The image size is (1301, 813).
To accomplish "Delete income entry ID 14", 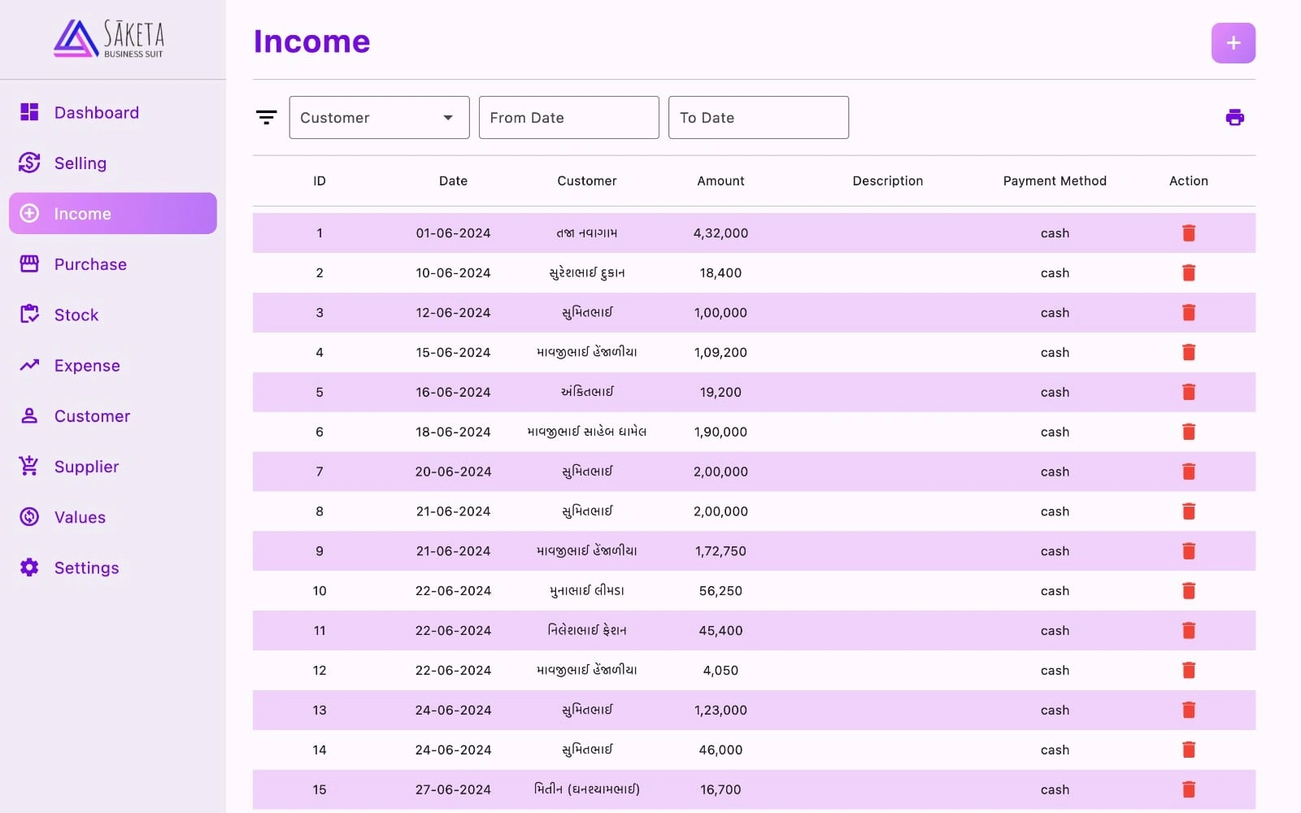I will click(1189, 750).
